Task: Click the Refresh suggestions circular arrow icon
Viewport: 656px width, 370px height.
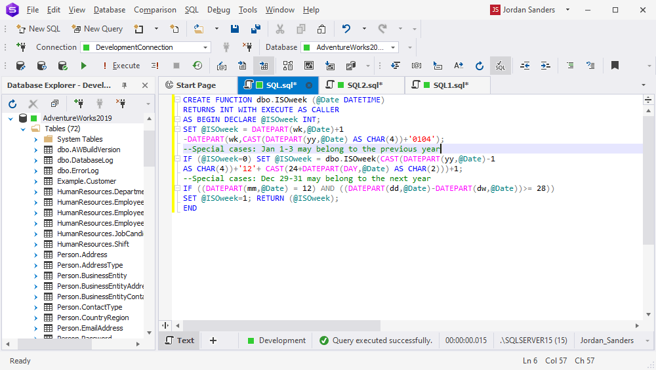Action: coord(480,66)
